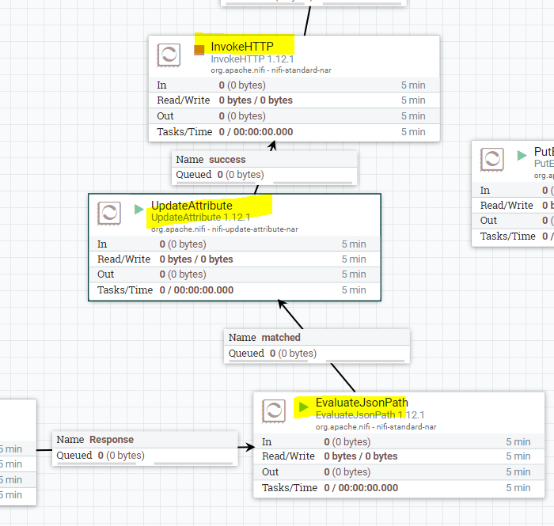The height and width of the screenshot is (526, 554).
Task: Click EvaluateJsonPath 1.12.1 version text
Action: tap(370, 414)
